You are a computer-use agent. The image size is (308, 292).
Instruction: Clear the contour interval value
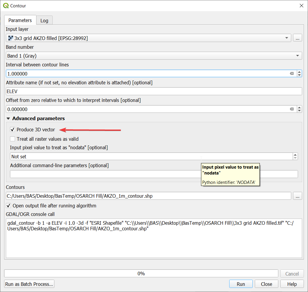[292, 74]
